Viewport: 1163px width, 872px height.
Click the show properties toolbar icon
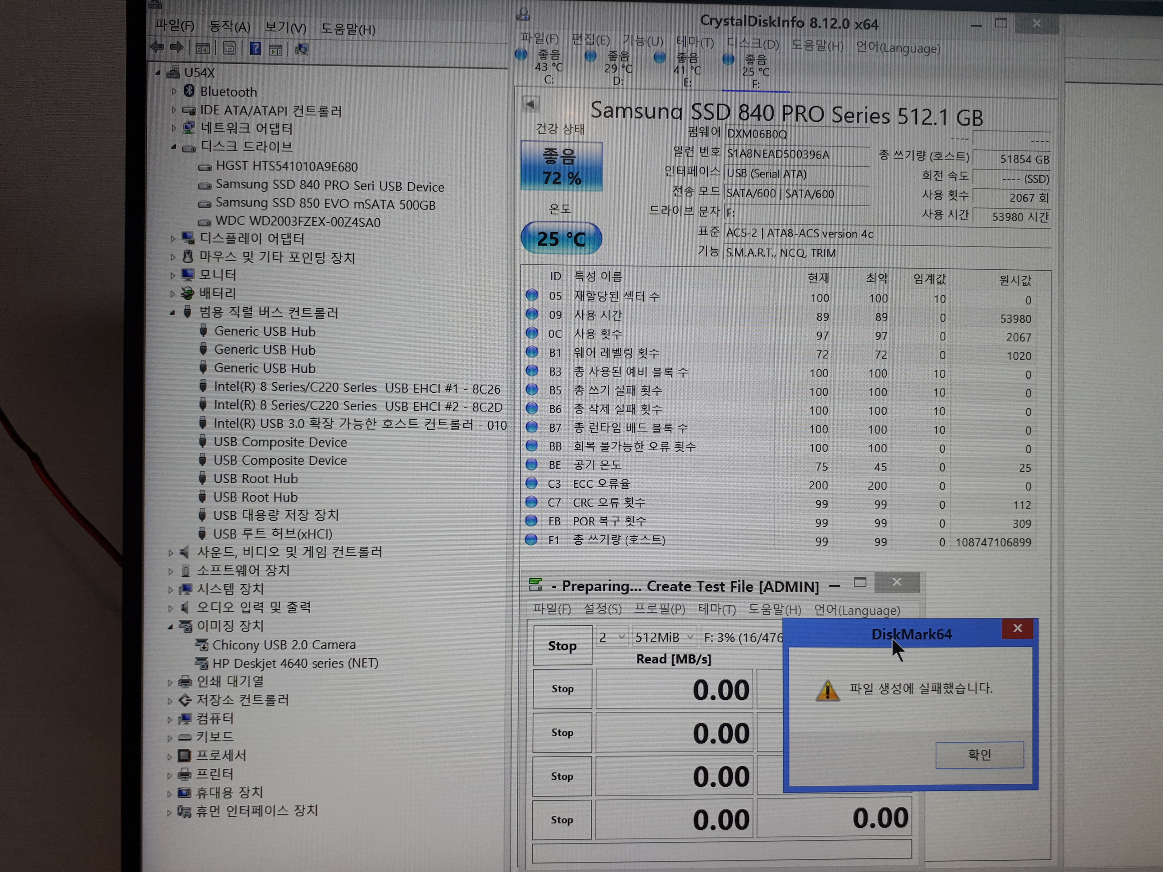point(229,48)
